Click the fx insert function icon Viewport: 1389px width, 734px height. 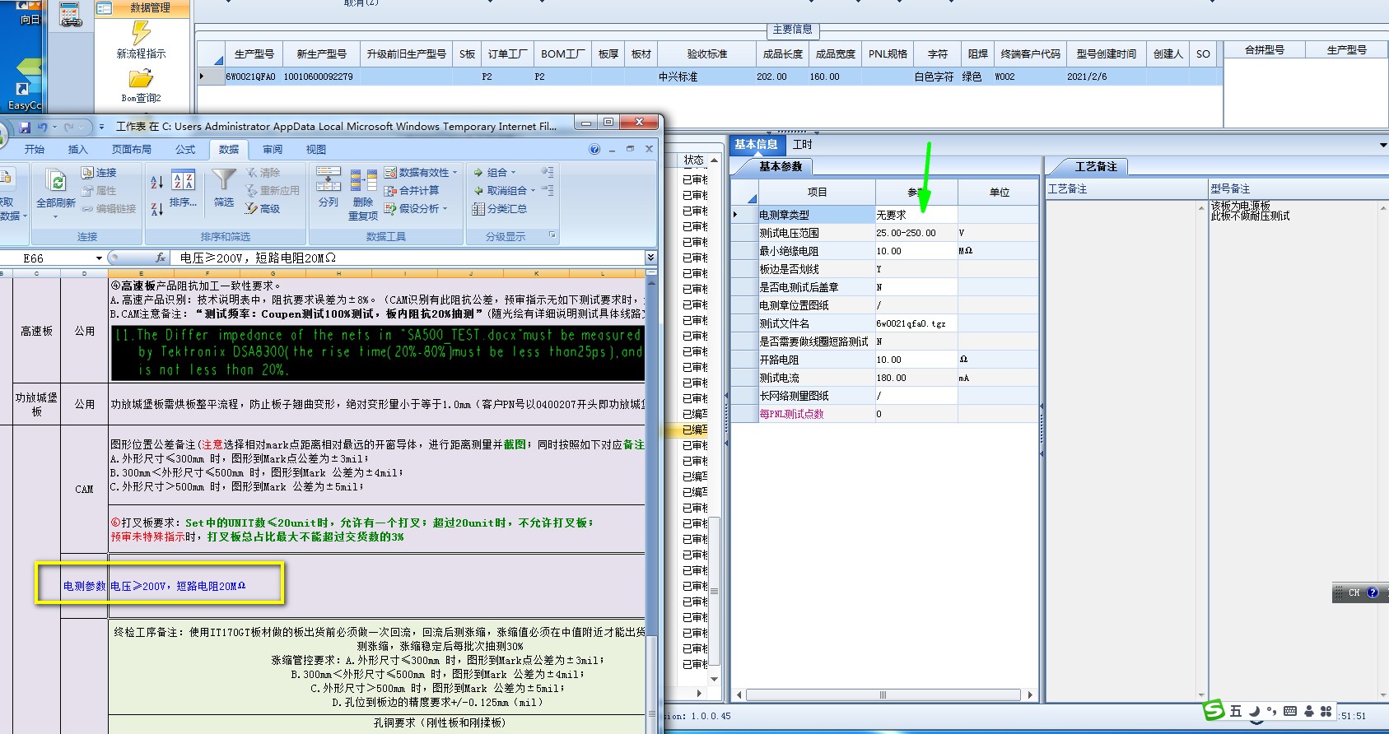161,258
